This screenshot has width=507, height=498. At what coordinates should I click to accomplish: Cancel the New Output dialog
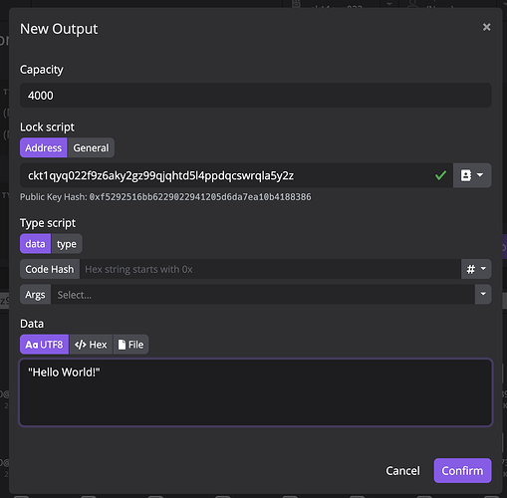(402, 471)
